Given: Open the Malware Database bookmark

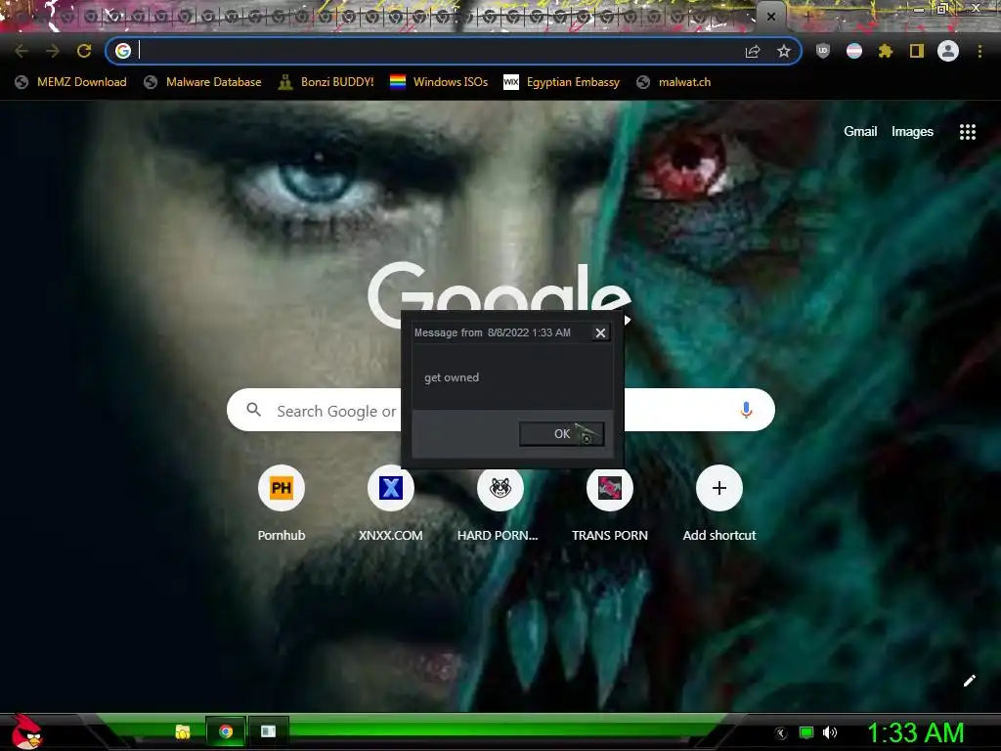Looking at the screenshot, I should click(x=203, y=82).
